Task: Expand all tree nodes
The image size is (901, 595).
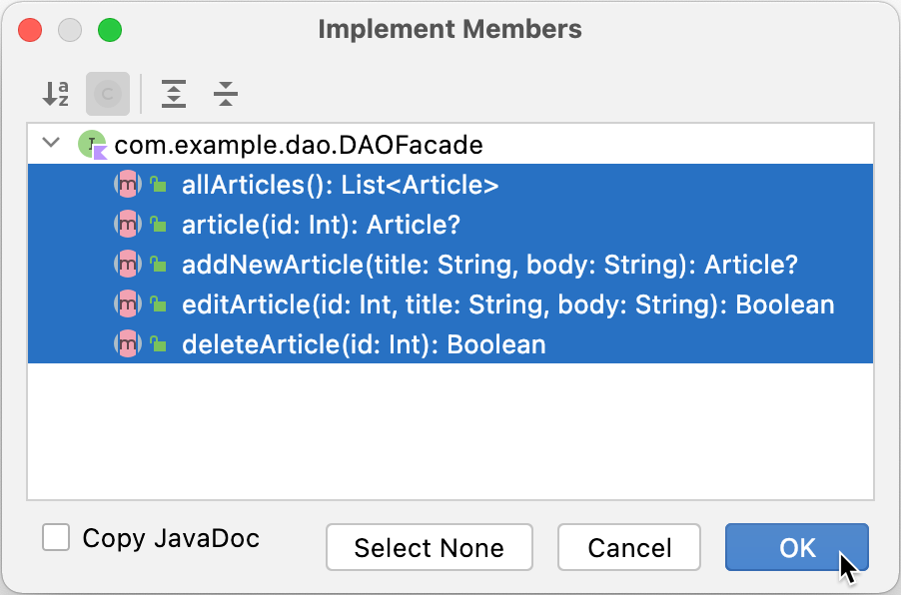Action: (x=174, y=94)
